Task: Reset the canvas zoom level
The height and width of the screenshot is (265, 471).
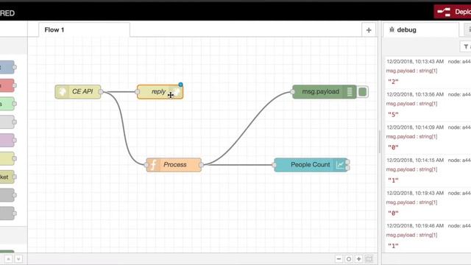Action: pos(349,258)
